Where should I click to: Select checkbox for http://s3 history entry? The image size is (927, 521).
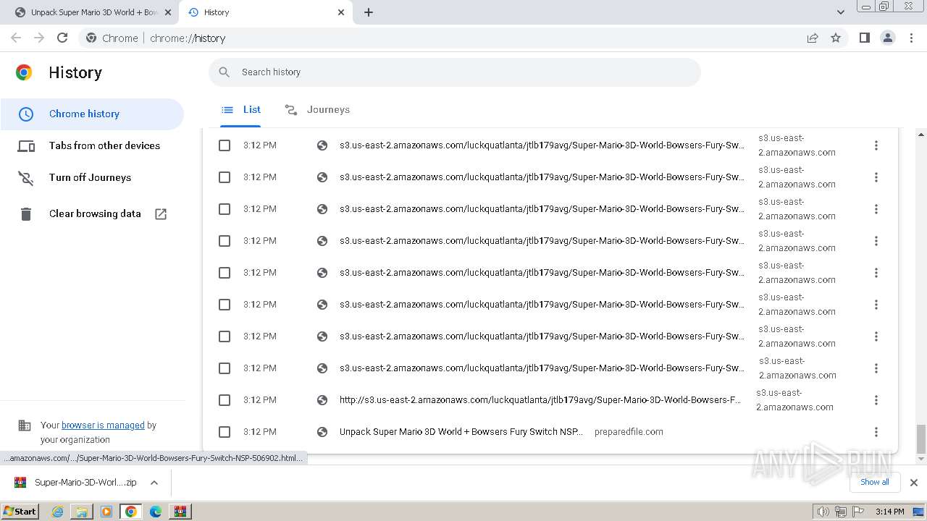tap(225, 400)
